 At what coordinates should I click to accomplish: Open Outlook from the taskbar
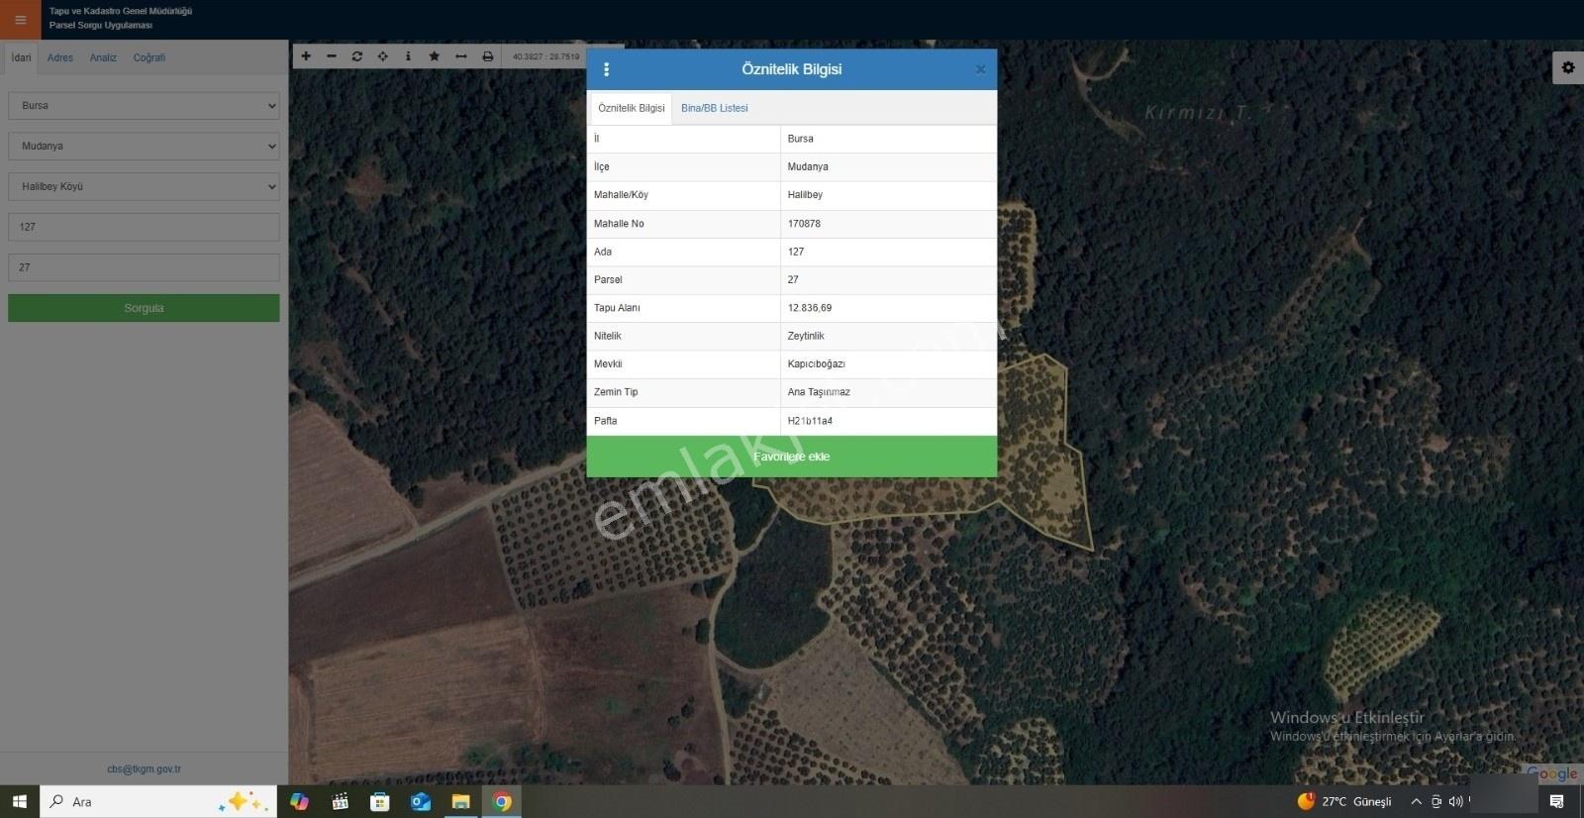coord(421,801)
